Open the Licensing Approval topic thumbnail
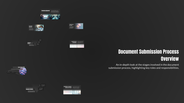 [x=50, y=14]
